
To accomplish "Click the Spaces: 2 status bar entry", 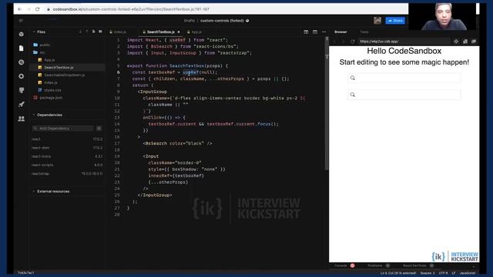I will click(428, 273).
